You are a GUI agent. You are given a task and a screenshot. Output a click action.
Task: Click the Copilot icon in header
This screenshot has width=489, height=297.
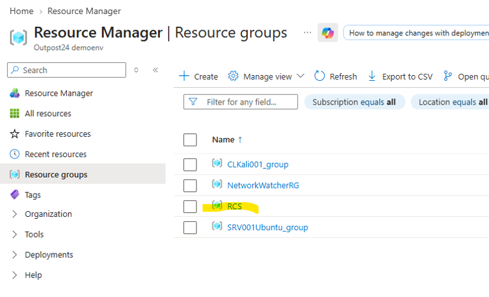328,33
